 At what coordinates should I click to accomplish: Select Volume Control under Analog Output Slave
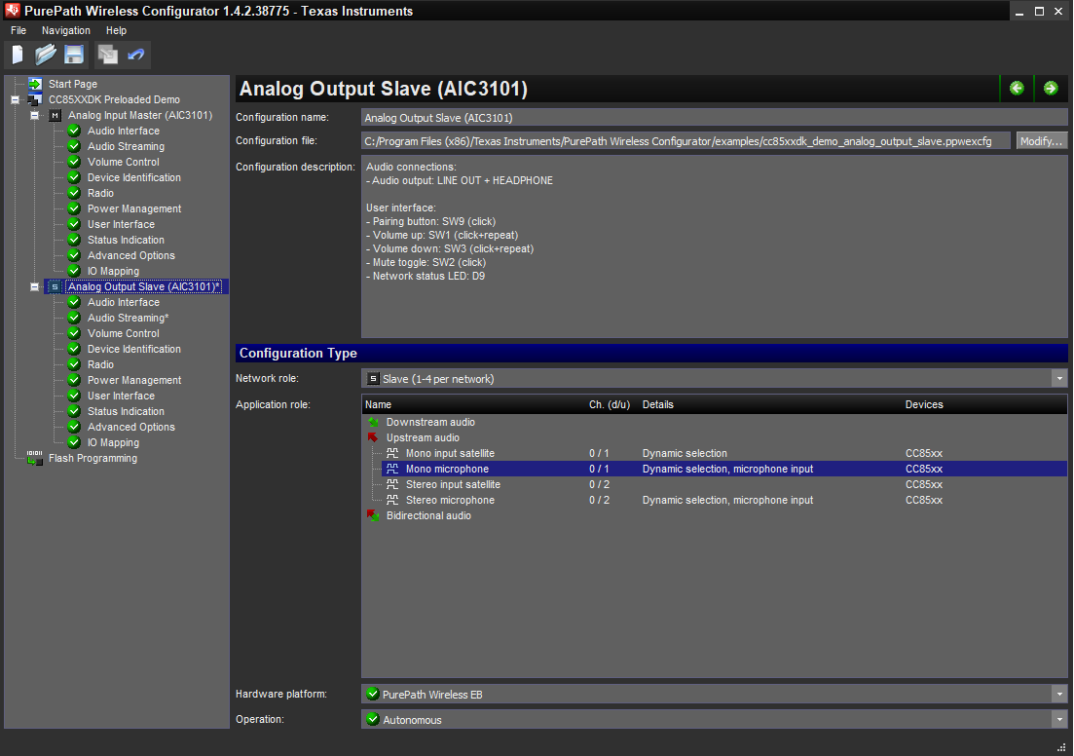point(124,333)
